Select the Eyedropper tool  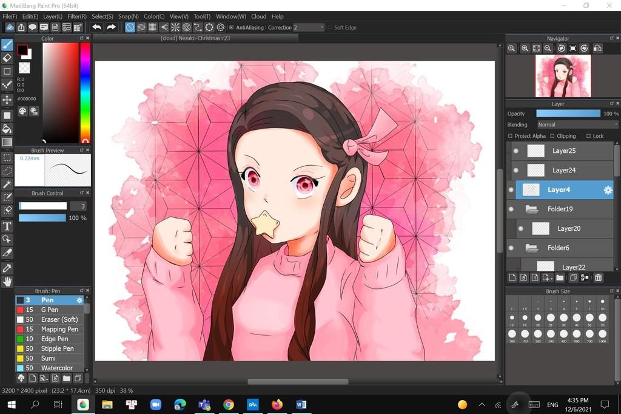pos(7,268)
